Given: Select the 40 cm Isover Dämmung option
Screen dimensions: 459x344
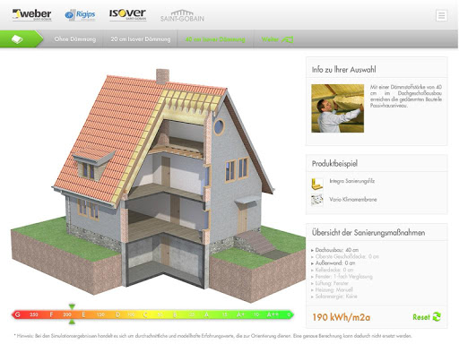Looking at the screenshot, I should click(x=215, y=39).
